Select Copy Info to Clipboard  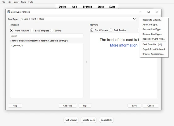click(154, 49)
